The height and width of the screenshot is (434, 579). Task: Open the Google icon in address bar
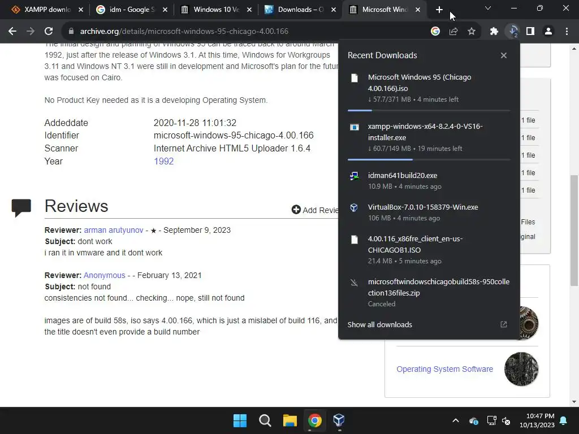tap(435, 32)
